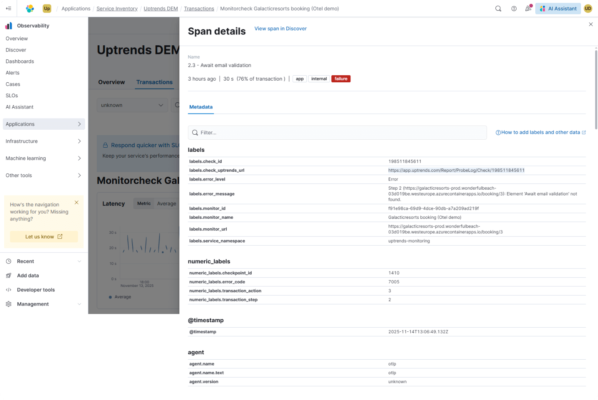Switch the Latency chart to Average
598x400 pixels.
167,203
